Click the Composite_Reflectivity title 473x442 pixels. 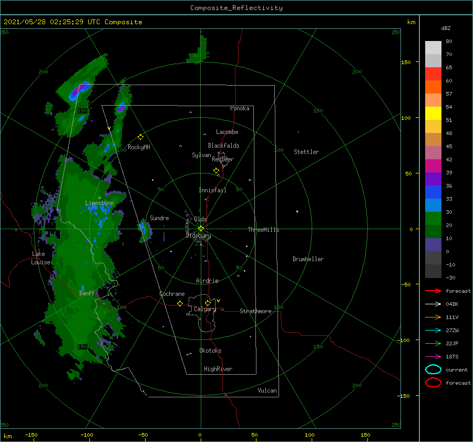(236, 8)
